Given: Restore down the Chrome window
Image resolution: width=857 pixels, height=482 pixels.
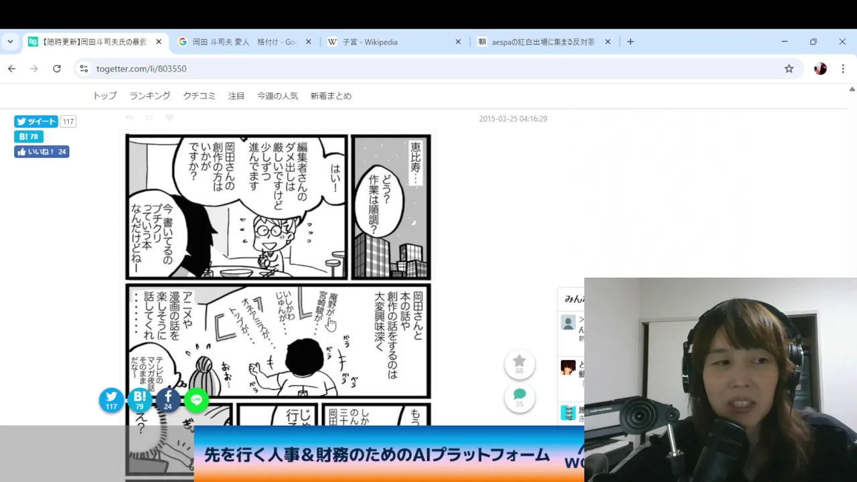Looking at the screenshot, I should pos(813,42).
